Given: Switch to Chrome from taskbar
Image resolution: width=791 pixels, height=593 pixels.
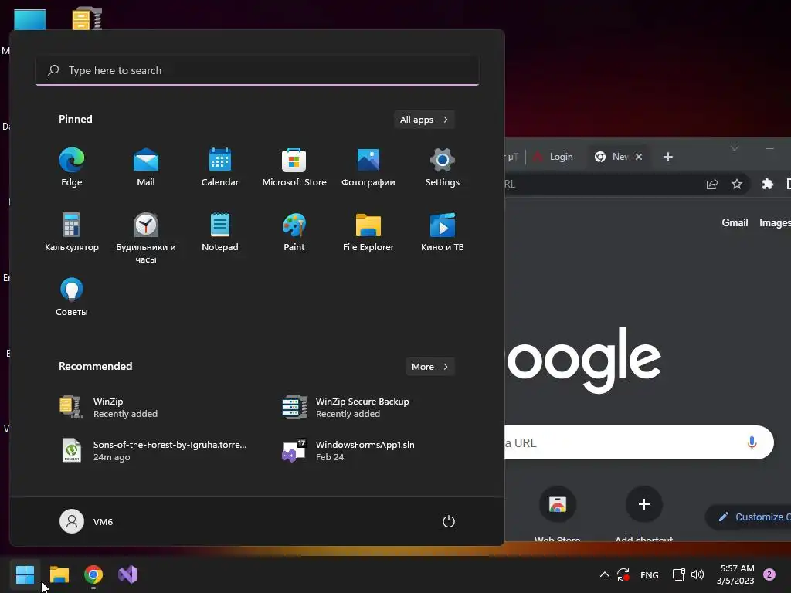Looking at the screenshot, I should click(x=93, y=574).
